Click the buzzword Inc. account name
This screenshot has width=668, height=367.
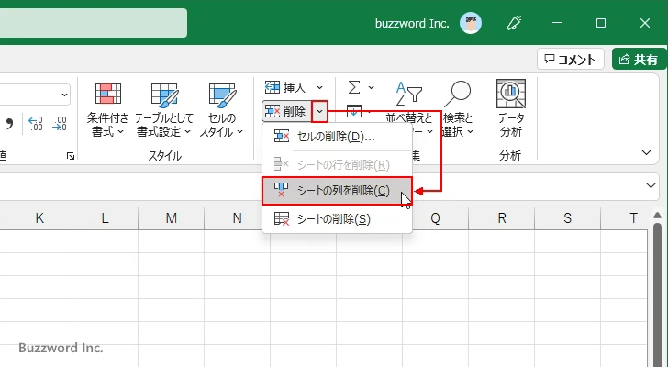pyautogui.click(x=412, y=23)
